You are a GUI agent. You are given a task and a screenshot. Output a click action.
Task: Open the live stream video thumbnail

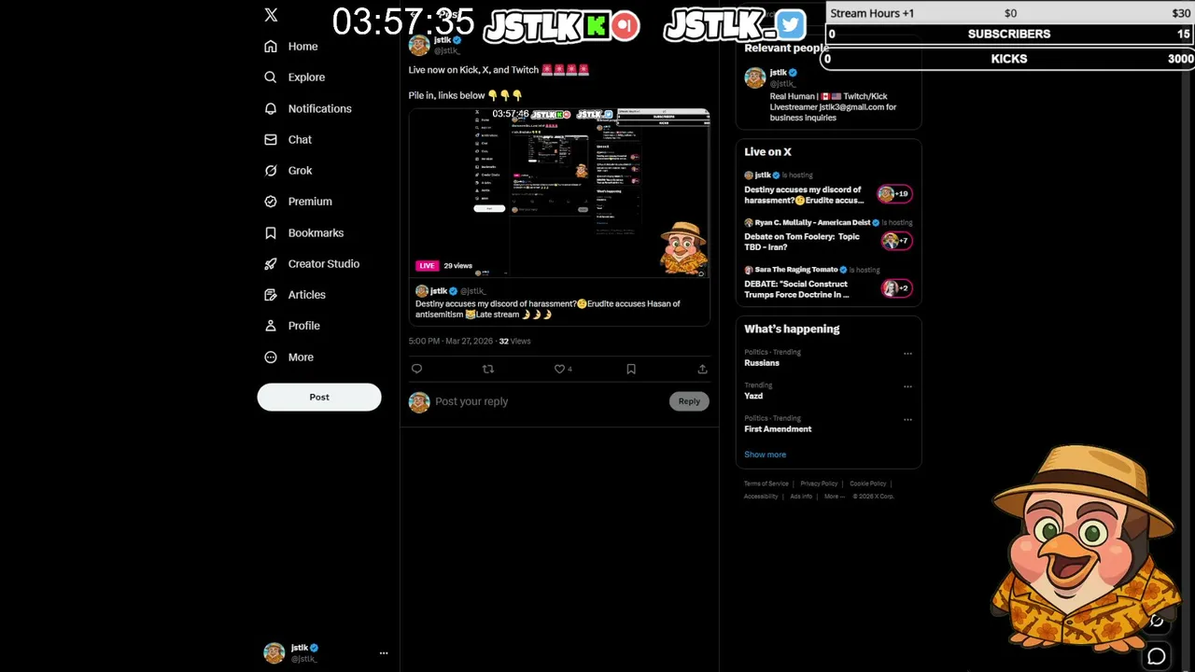coord(559,192)
